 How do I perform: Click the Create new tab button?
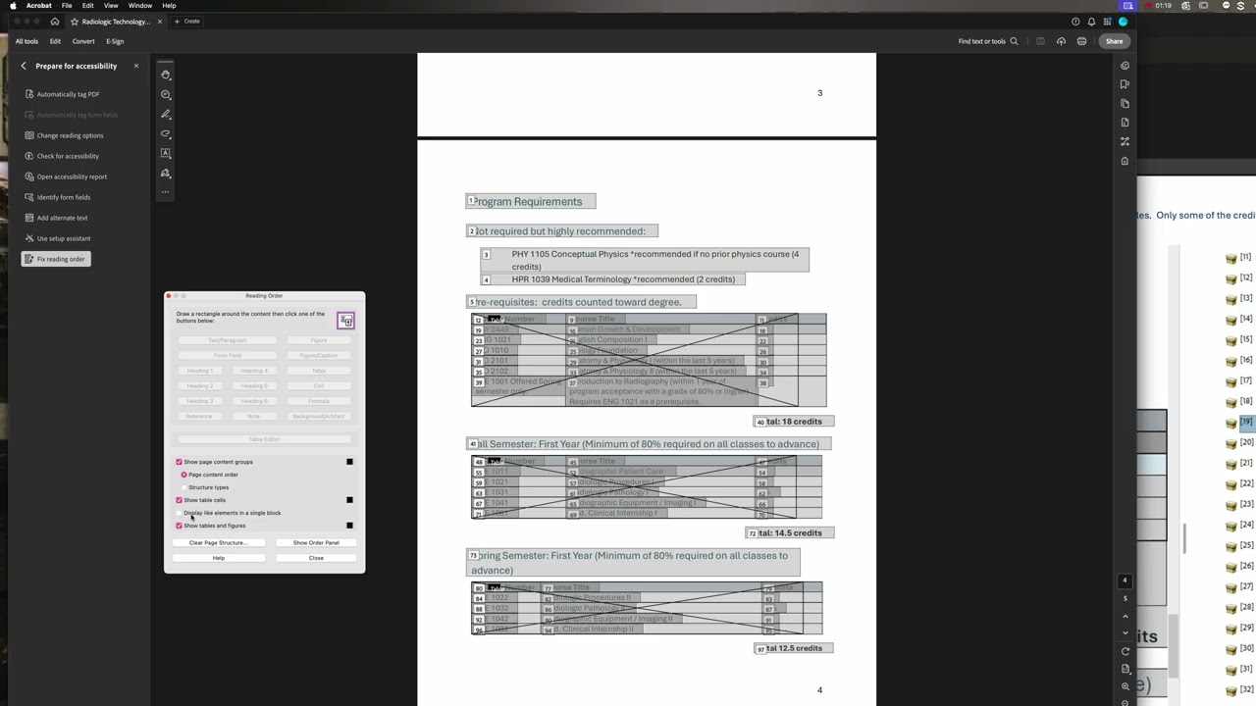186,22
